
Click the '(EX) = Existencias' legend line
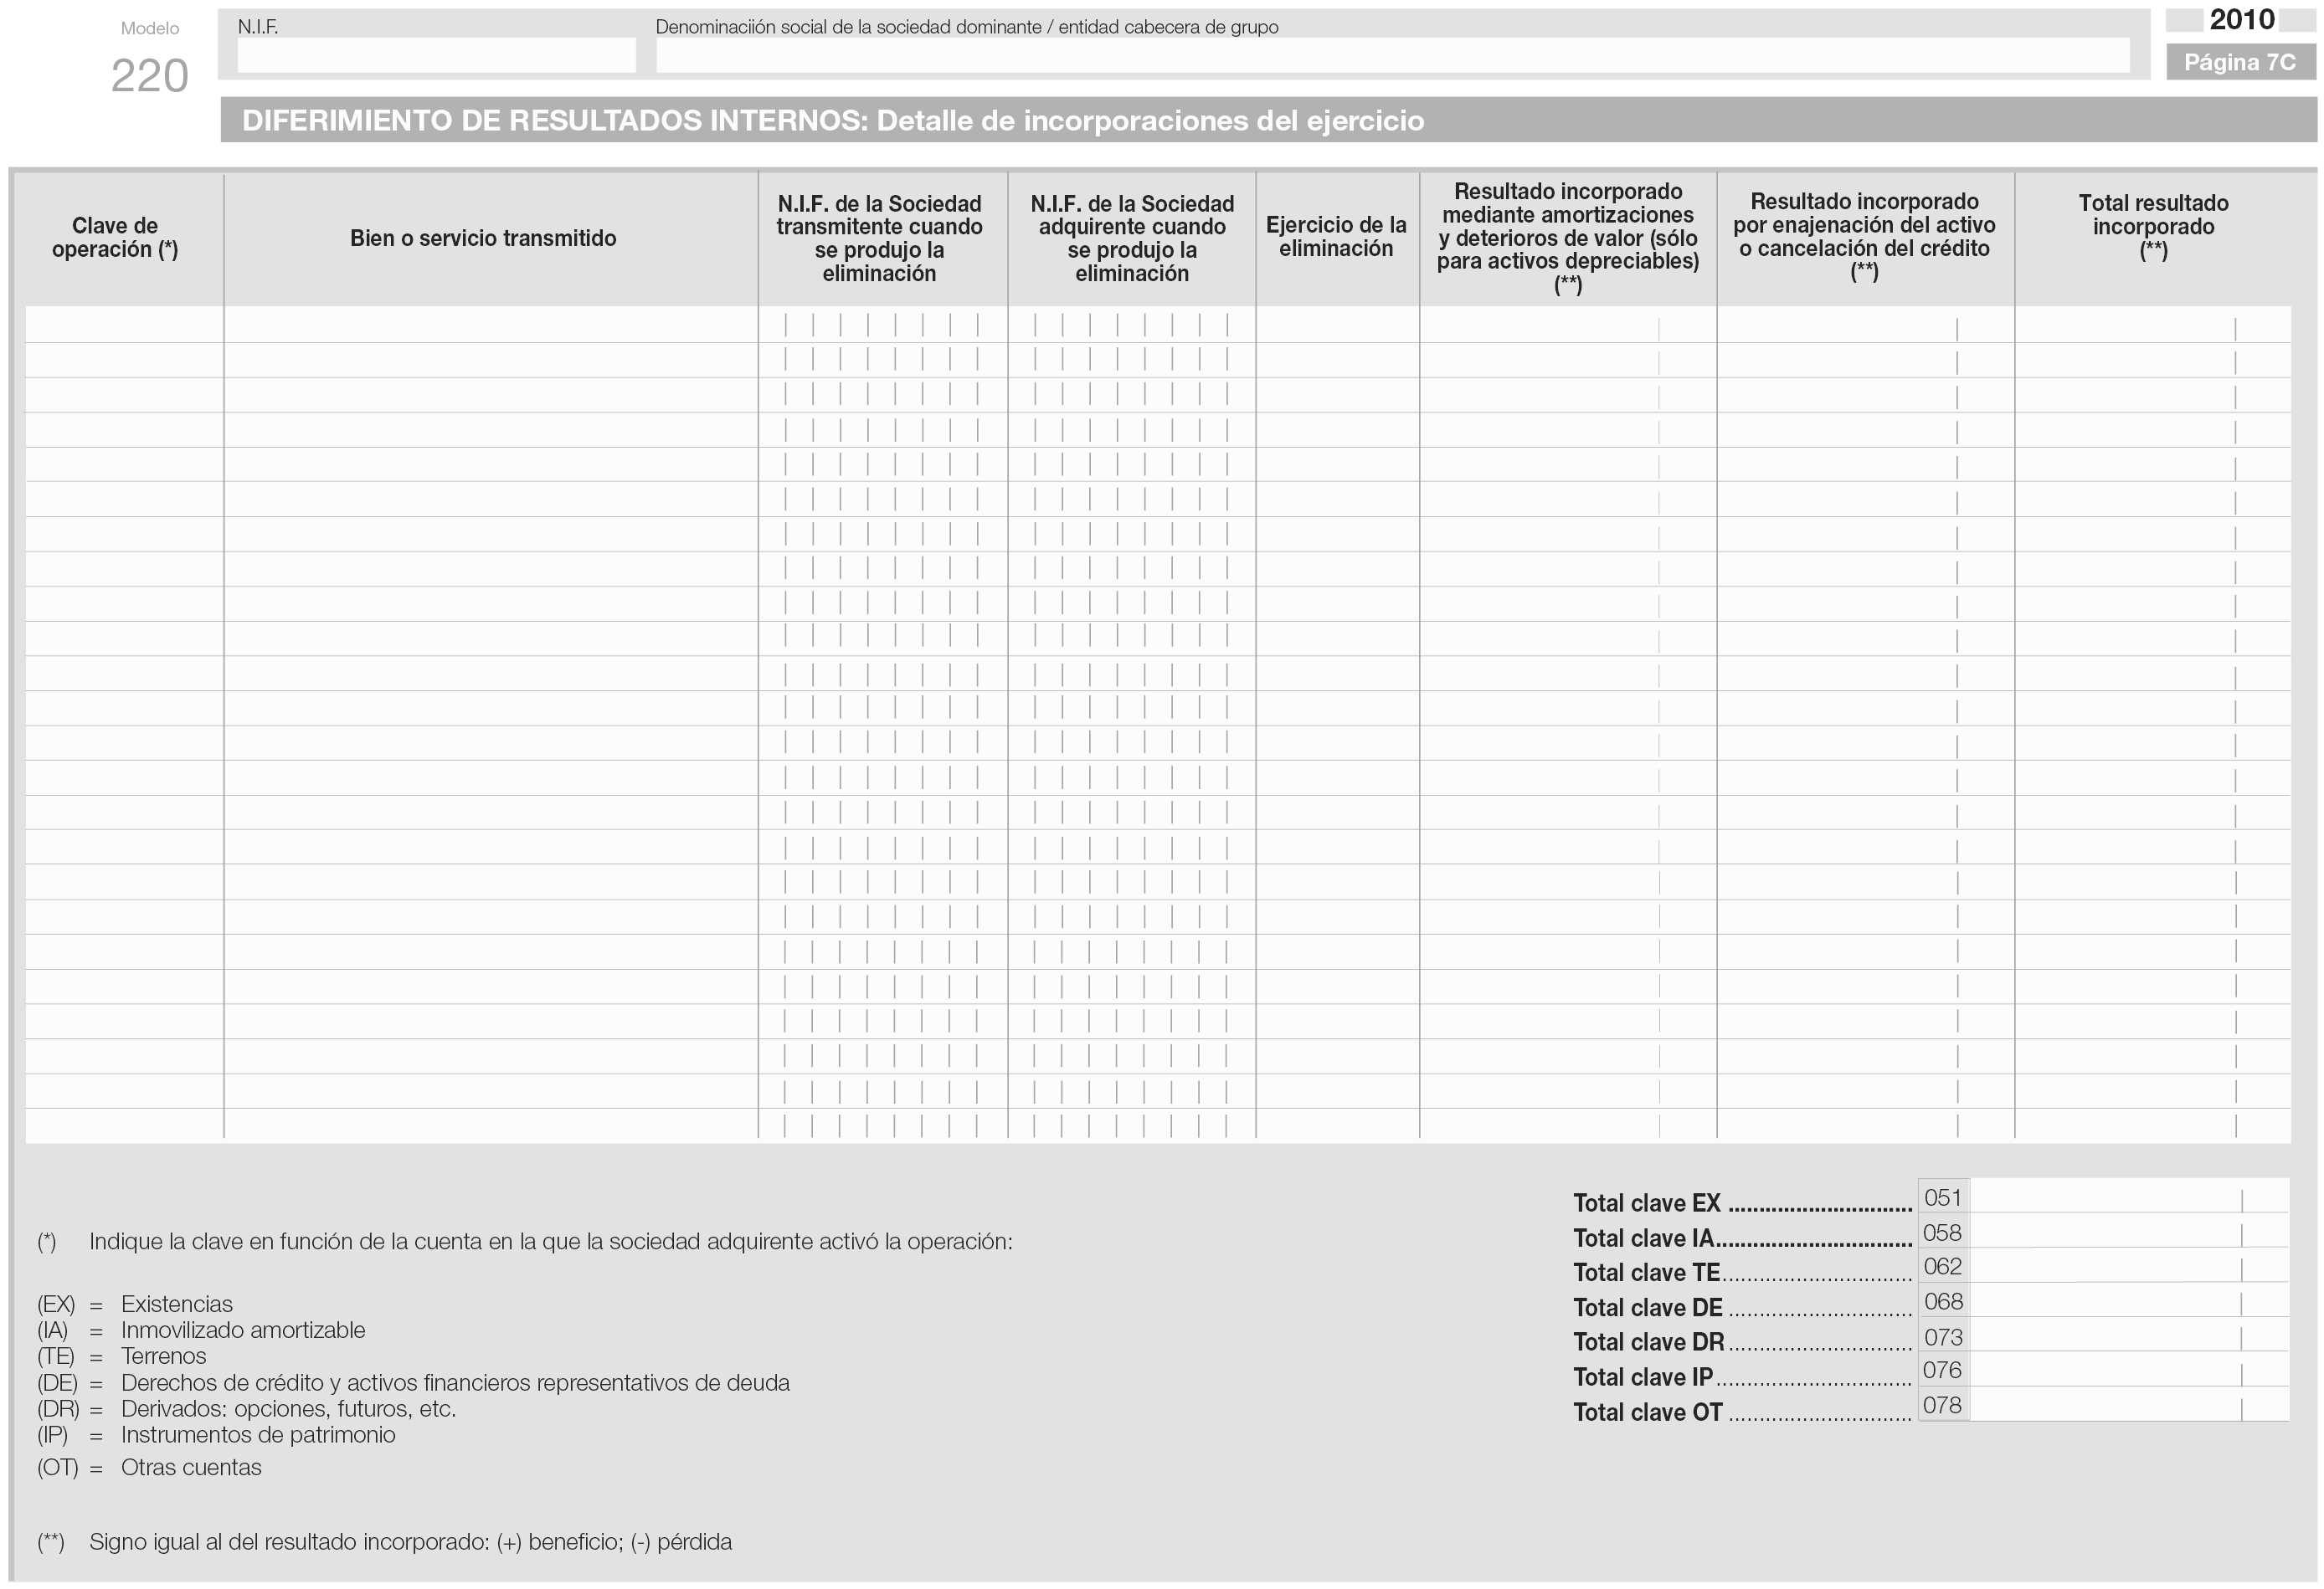[135, 1305]
